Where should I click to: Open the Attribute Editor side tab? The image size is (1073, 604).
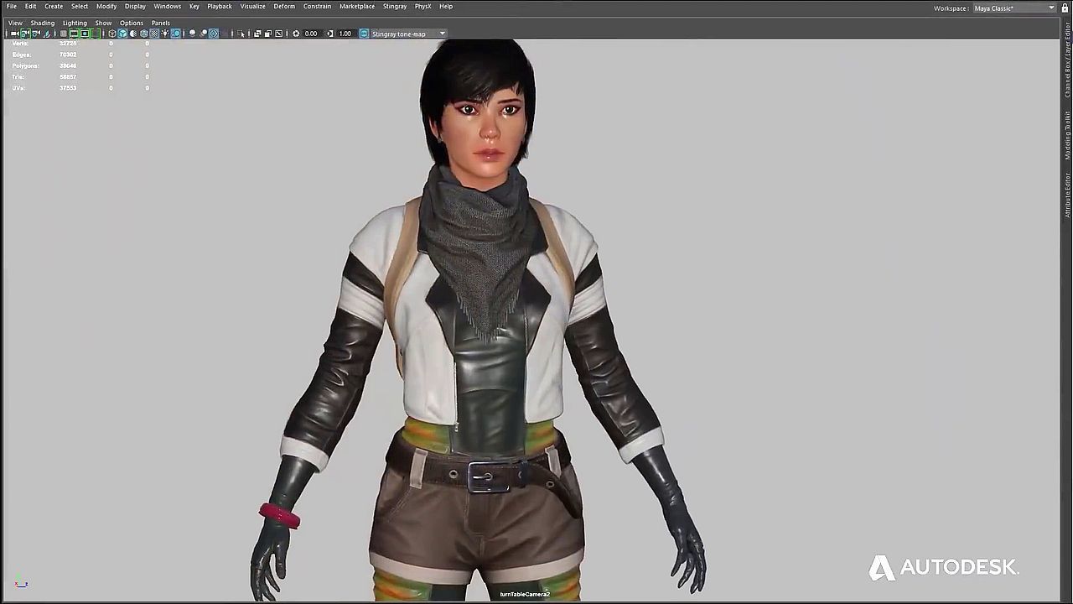click(x=1067, y=195)
